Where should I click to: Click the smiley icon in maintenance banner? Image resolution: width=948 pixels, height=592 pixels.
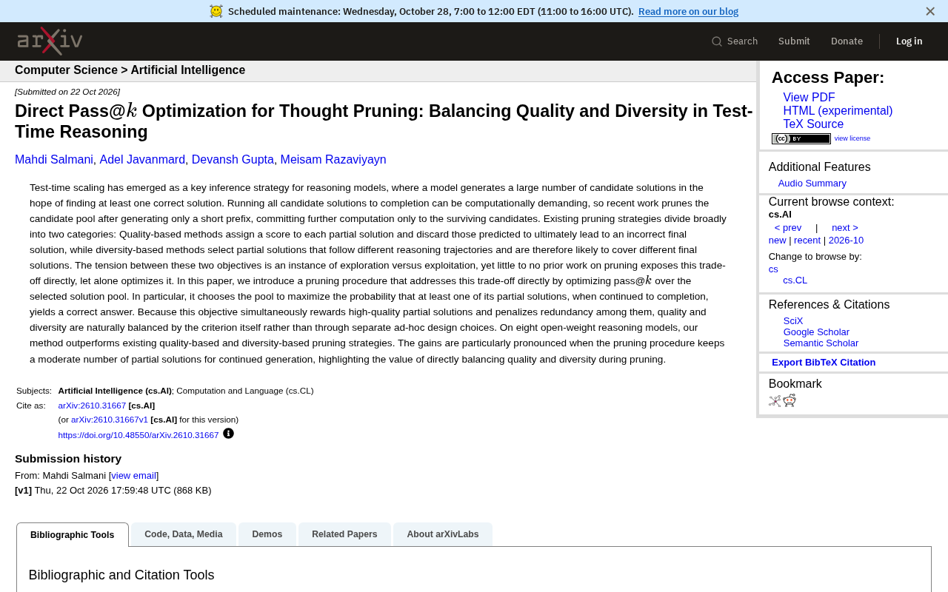click(216, 11)
